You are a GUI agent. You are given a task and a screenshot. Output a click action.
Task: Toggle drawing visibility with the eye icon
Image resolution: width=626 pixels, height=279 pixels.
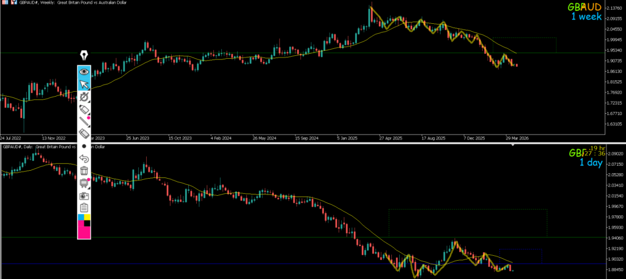pyautogui.click(x=84, y=72)
